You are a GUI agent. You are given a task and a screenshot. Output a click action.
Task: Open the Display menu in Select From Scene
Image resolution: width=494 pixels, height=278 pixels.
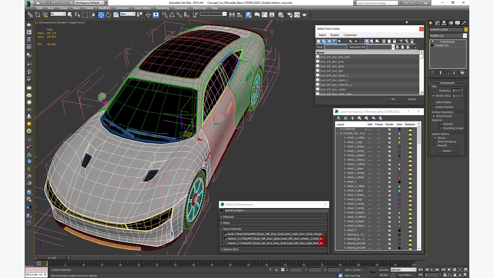pos(334,35)
